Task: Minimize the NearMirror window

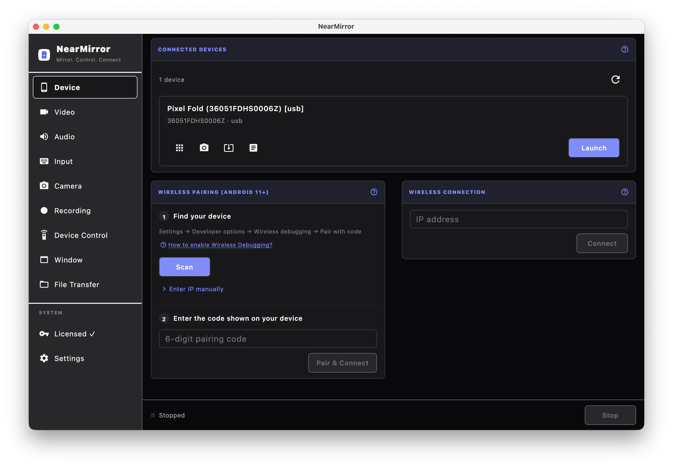Action: (46, 27)
